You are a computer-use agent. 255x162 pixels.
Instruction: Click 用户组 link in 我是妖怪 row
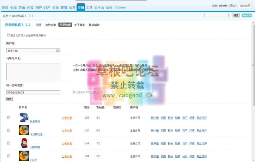pyautogui.click(x=155, y=118)
